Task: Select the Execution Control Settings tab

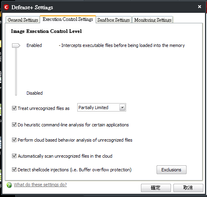Action: [x=68, y=19]
